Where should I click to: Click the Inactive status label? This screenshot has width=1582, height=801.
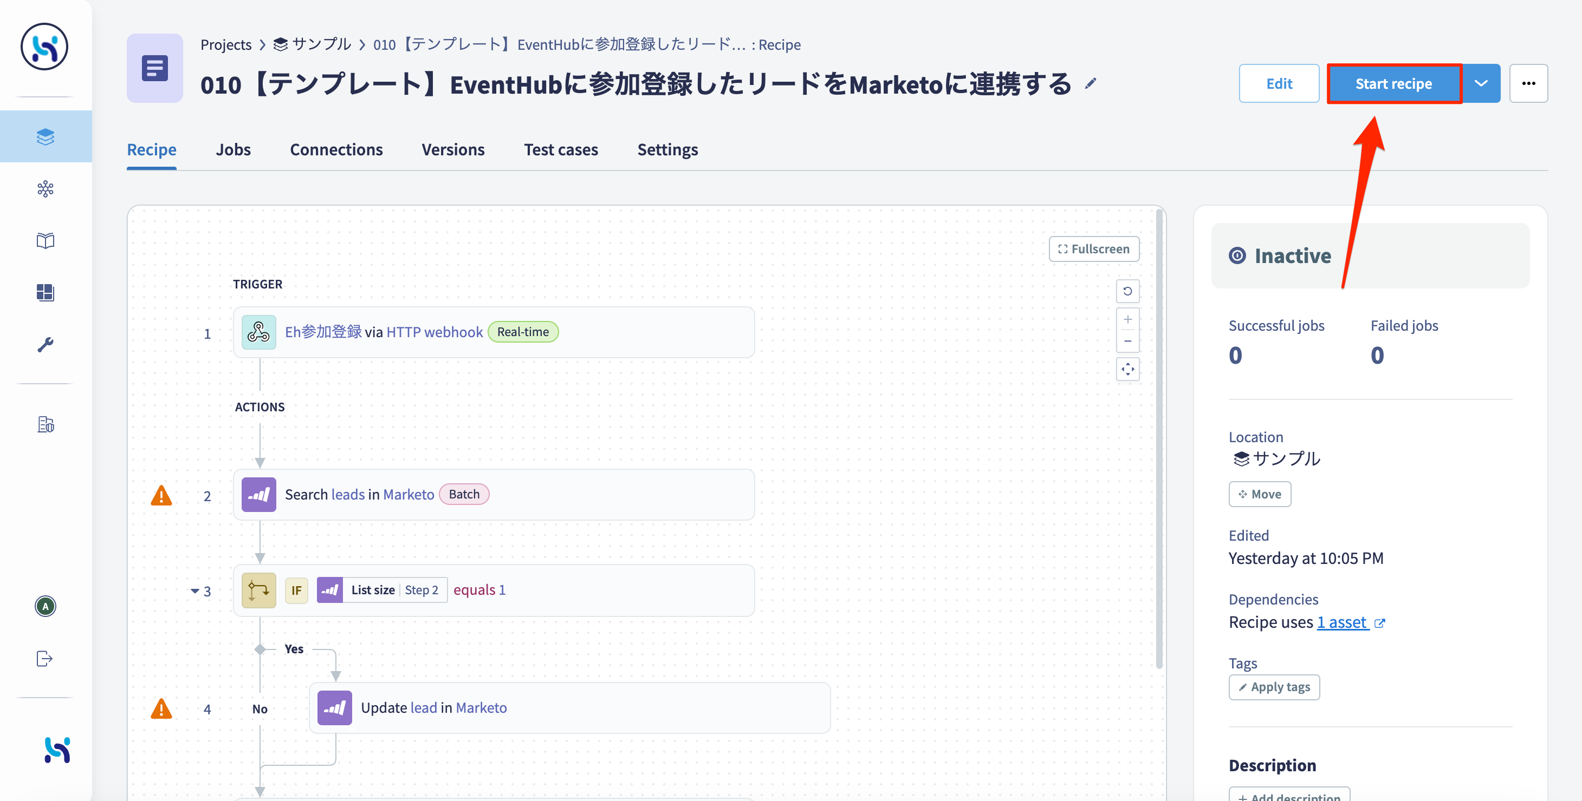coord(1293,256)
